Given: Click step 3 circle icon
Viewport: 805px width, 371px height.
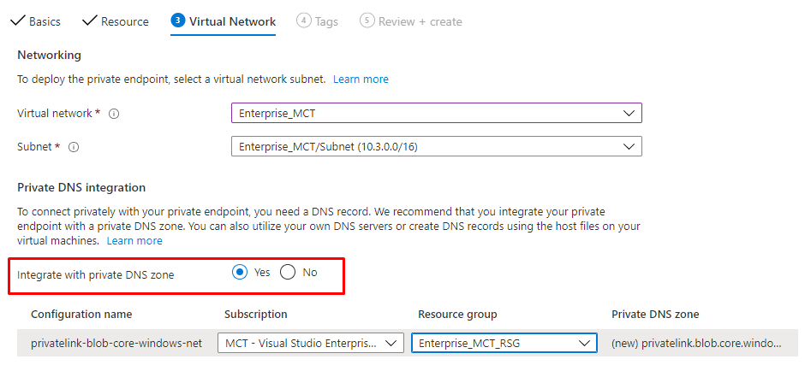Looking at the screenshot, I should click(177, 21).
